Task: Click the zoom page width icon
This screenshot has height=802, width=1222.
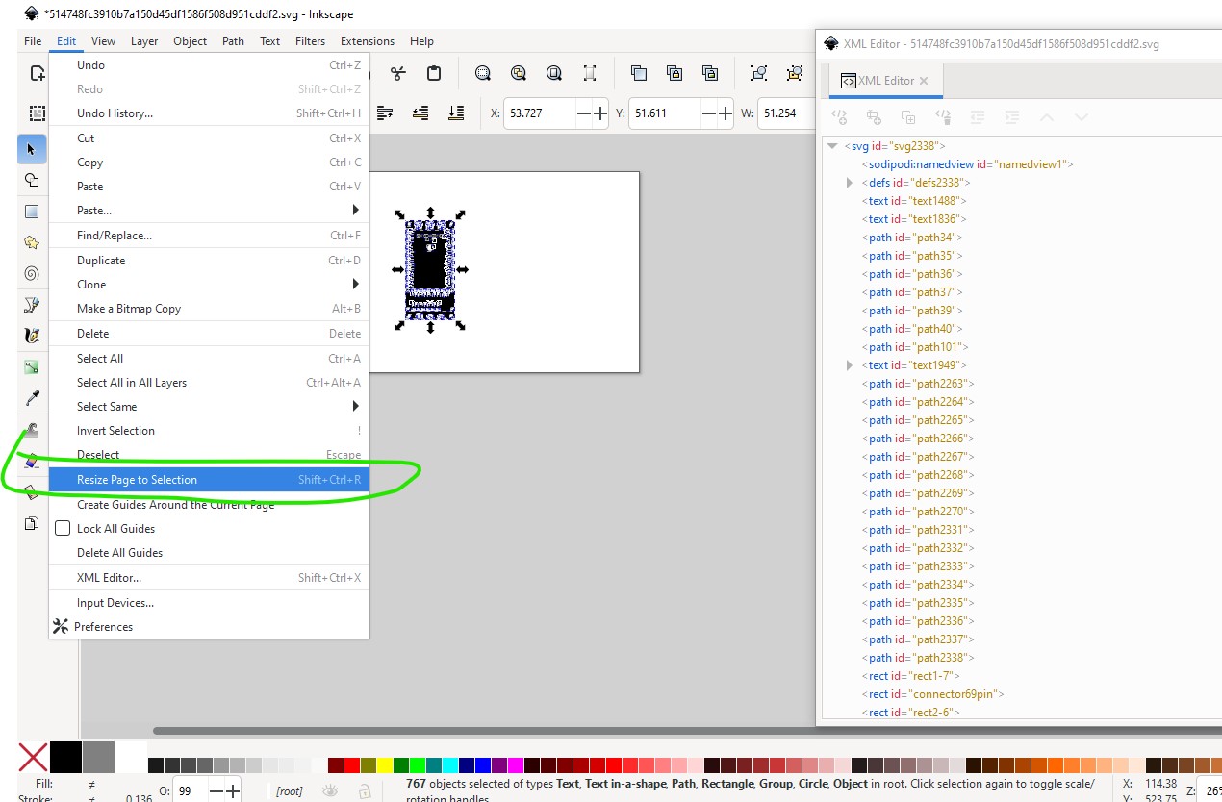Action: (590, 73)
